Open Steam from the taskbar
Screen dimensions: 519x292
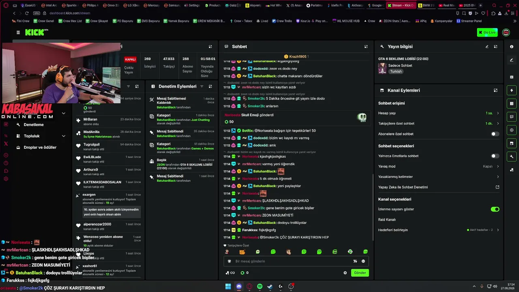[x=270, y=286]
